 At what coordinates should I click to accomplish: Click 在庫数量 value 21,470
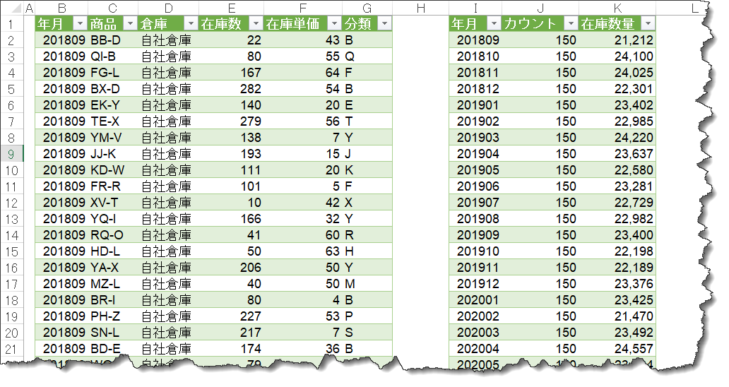click(x=617, y=316)
